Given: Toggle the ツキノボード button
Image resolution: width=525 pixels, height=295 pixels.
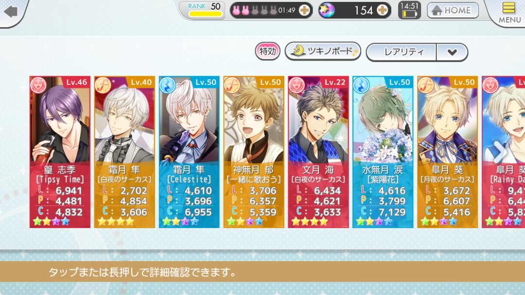Looking at the screenshot, I should point(323,51).
